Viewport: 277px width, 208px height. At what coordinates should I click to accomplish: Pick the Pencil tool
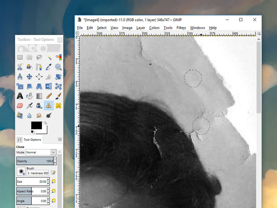point(49,96)
